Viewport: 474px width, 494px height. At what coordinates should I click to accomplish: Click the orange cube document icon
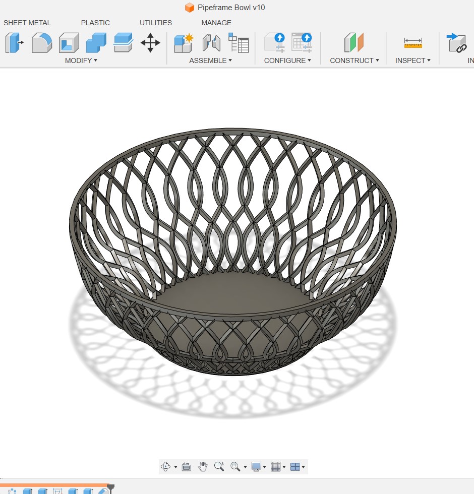[x=190, y=8]
